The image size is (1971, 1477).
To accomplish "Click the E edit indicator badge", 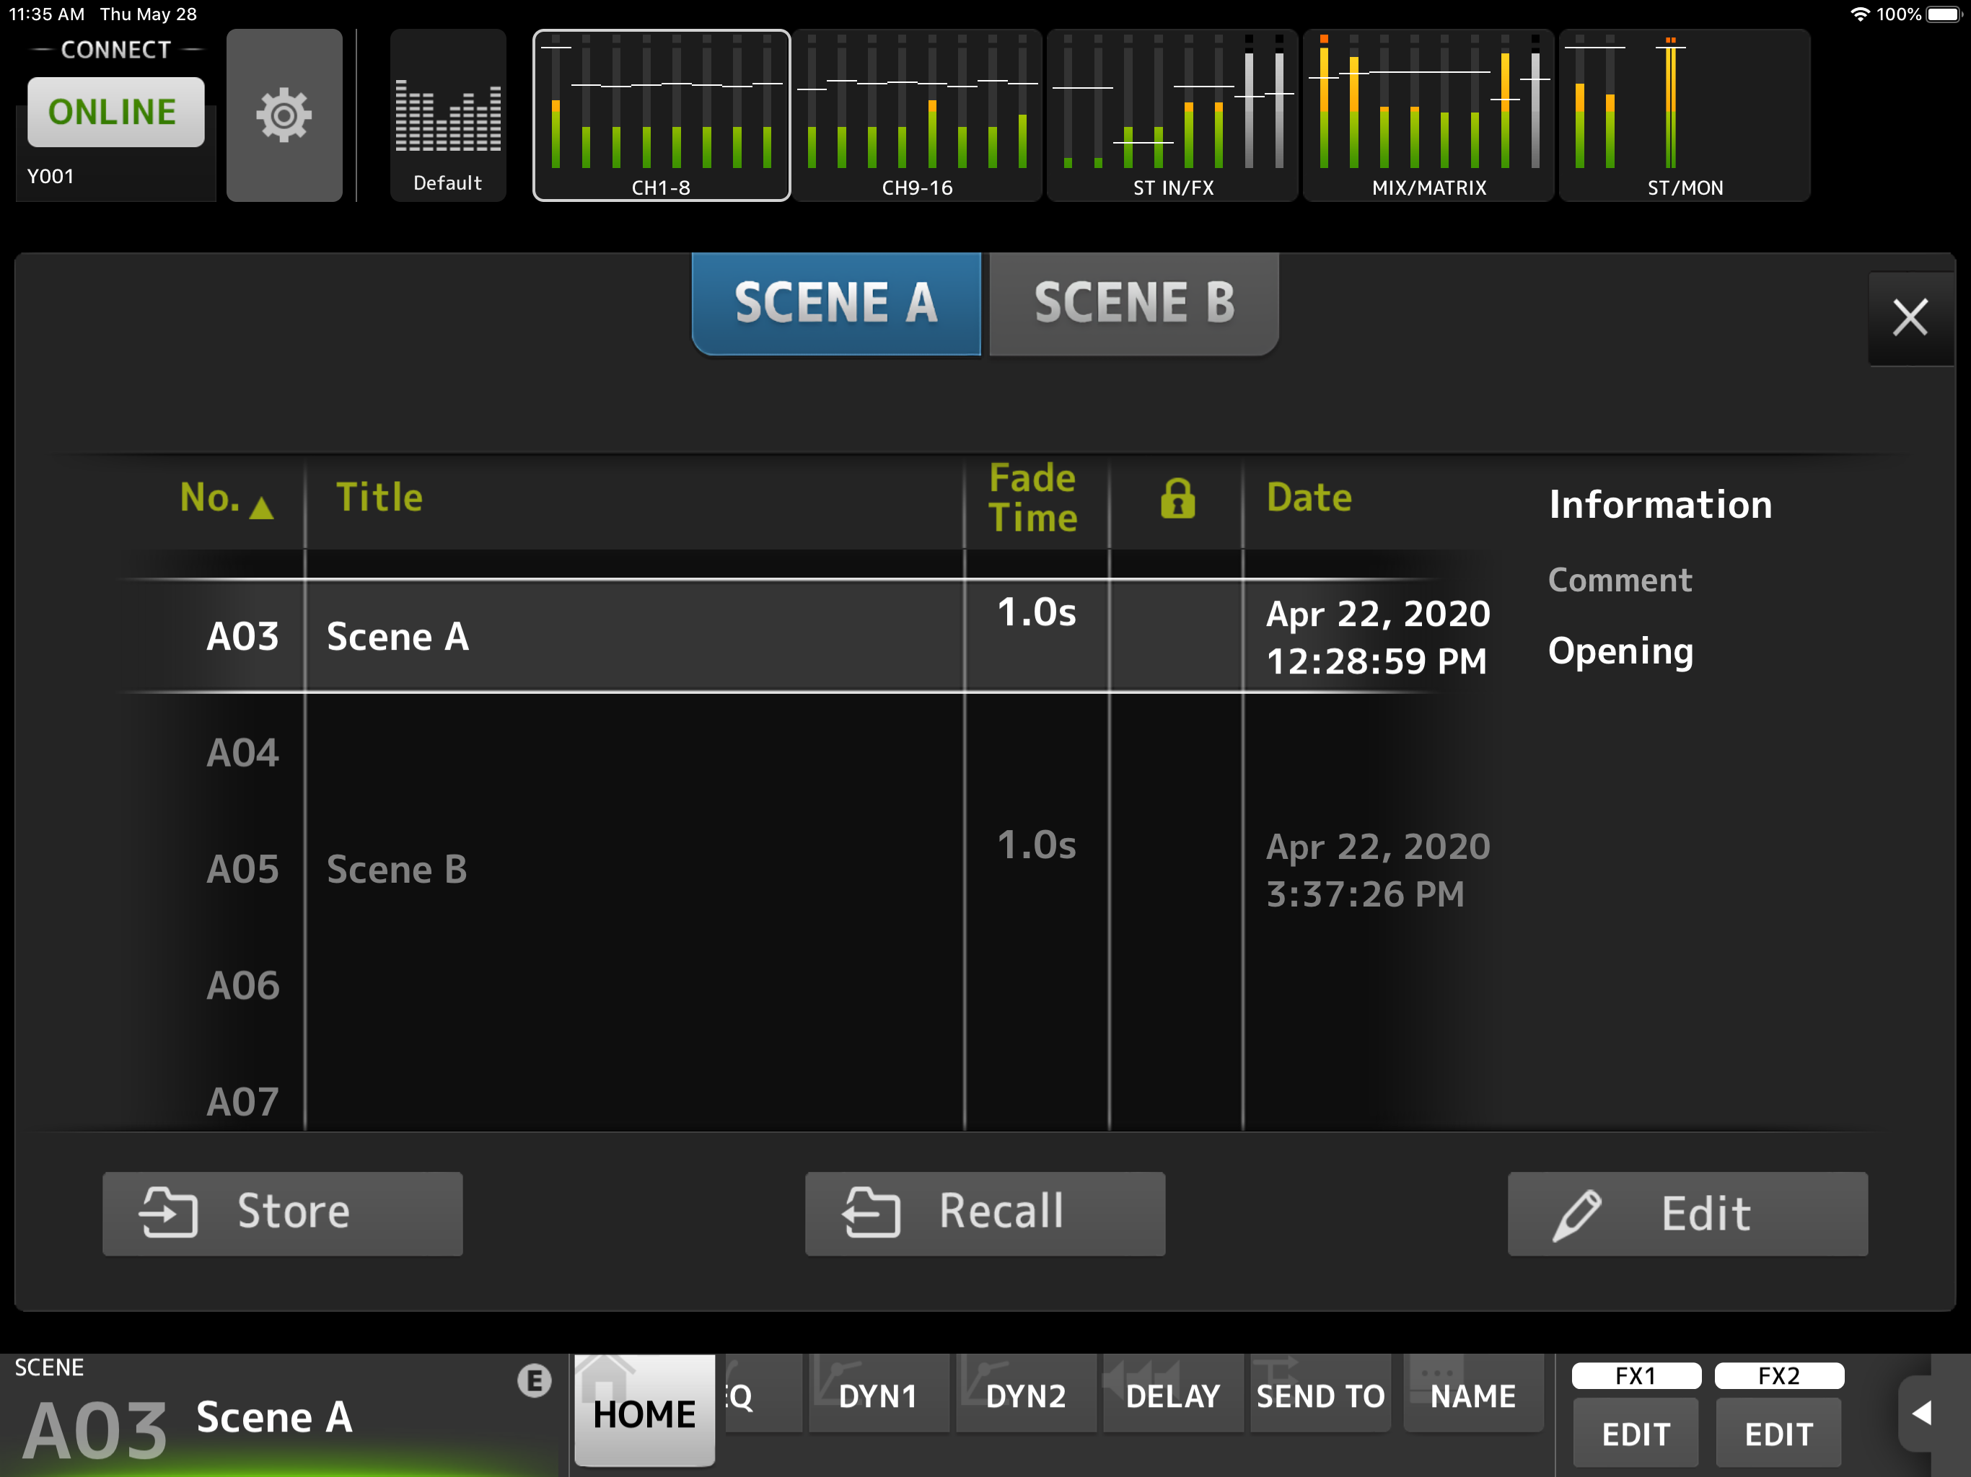I will [535, 1380].
